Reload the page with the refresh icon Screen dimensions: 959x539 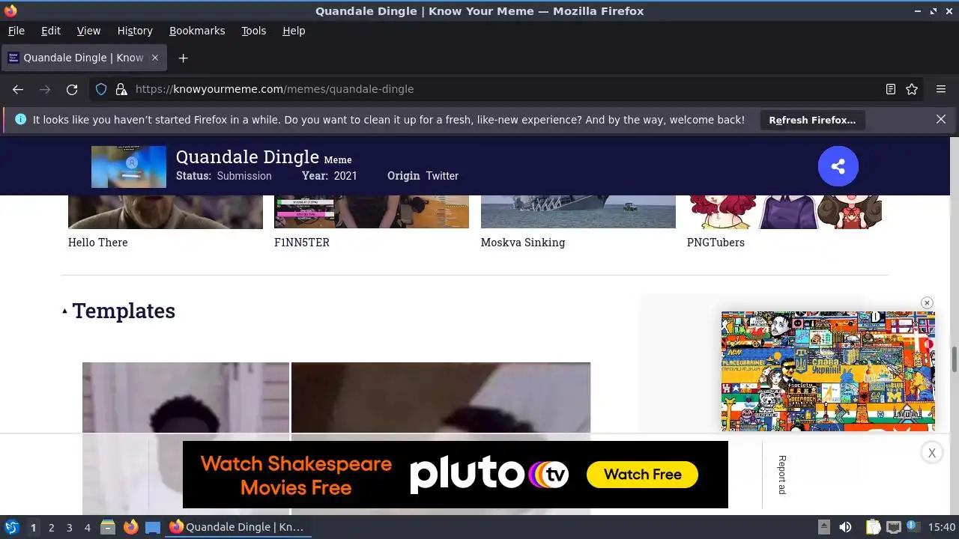pos(72,89)
